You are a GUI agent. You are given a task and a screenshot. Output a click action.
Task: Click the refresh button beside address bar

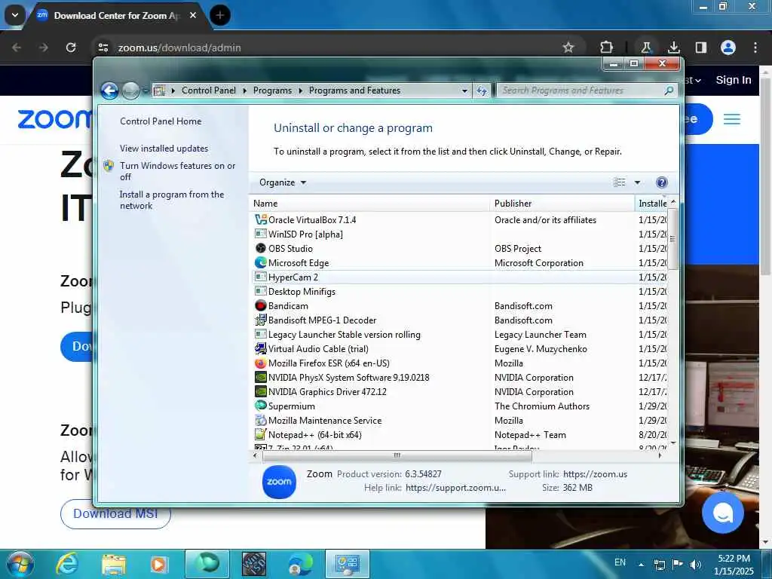482,90
